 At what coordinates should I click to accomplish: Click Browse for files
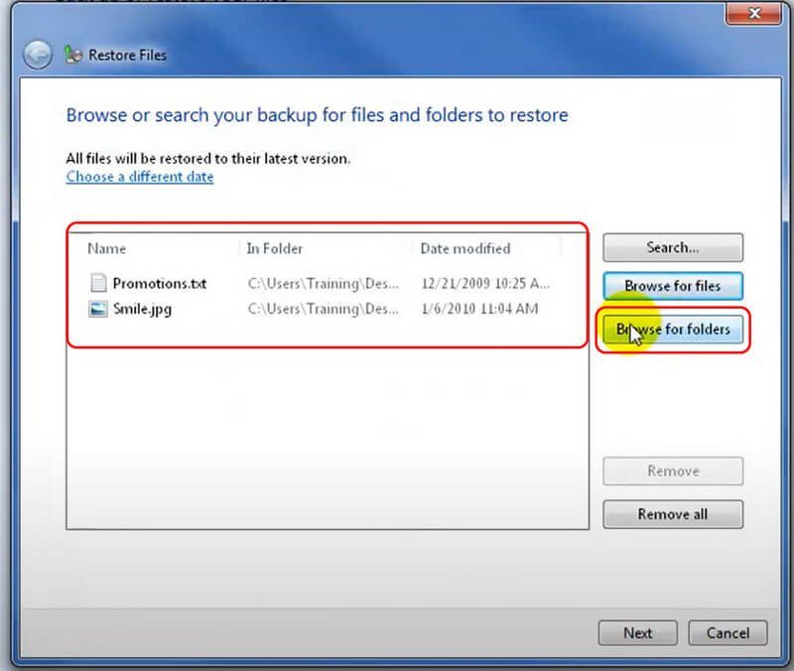click(x=672, y=286)
